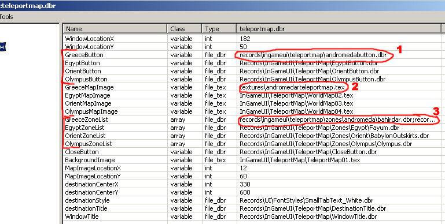Screen dimensions: 445x224
Task: Open the Tools menu
Action: pos(6,17)
